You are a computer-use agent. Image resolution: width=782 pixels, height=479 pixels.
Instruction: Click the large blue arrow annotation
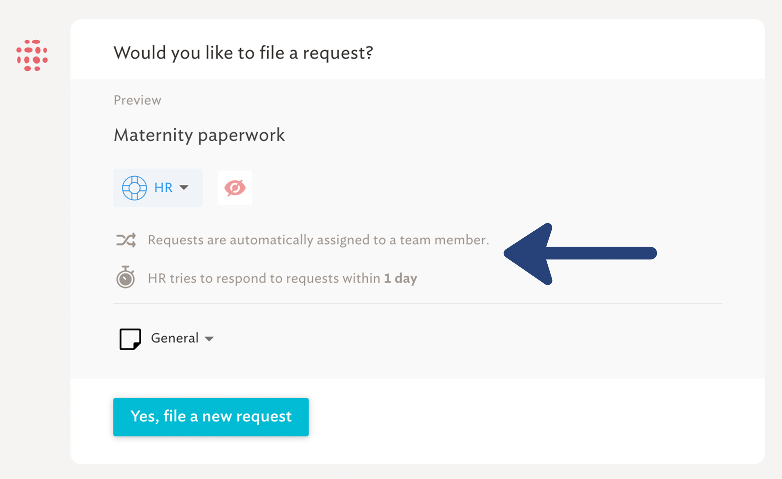[x=580, y=254]
